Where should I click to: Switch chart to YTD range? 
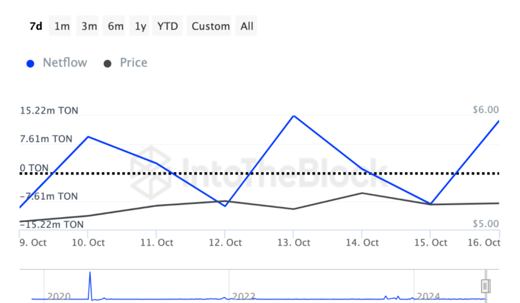[x=167, y=26]
